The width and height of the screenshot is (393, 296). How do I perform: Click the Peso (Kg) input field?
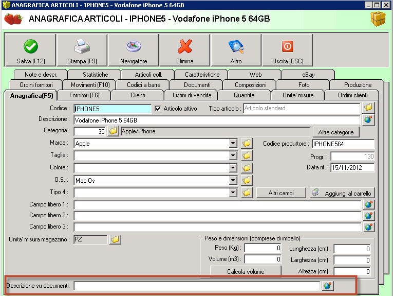coord(263,248)
